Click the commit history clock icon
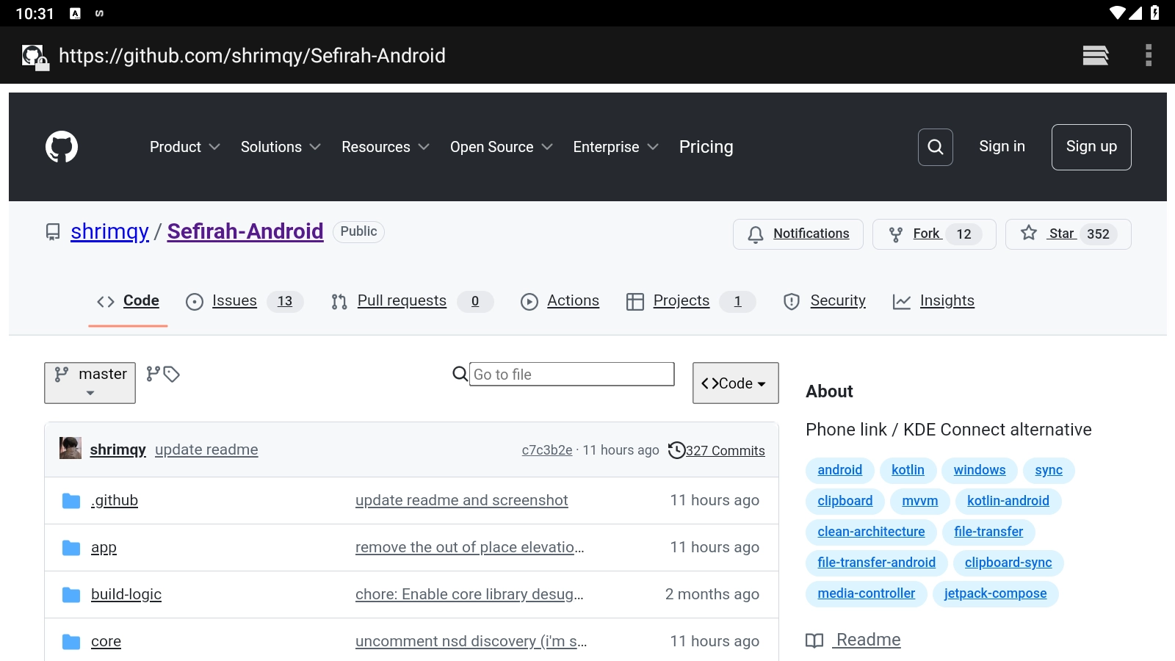 tap(676, 450)
